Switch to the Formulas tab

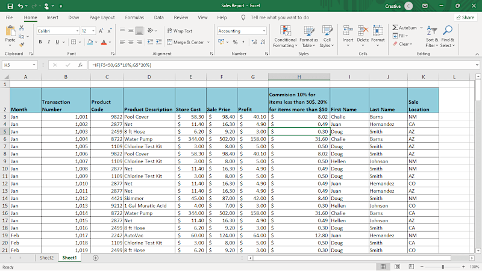coord(134,17)
